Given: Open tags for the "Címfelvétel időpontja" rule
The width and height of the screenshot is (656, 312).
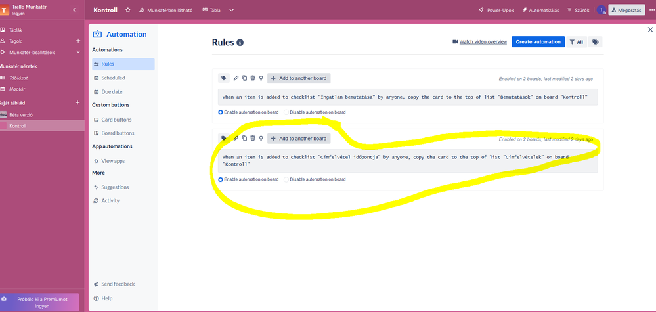Looking at the screenshot, I should click(x=224, y=138).
